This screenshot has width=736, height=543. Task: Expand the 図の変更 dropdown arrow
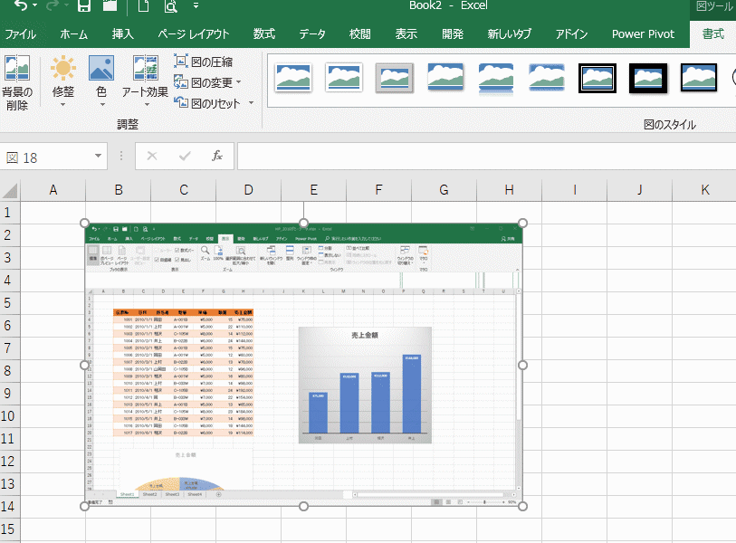pyautogui.click(x=238, y=82)
